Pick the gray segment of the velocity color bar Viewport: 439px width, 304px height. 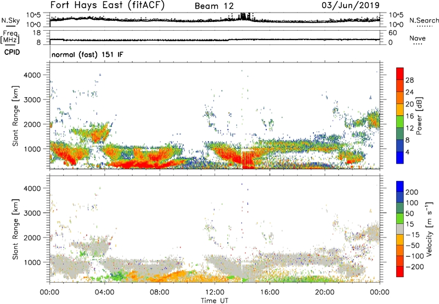point(400,229)
